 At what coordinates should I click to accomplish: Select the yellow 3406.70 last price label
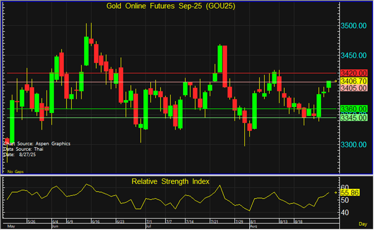[x=353, y=81]
